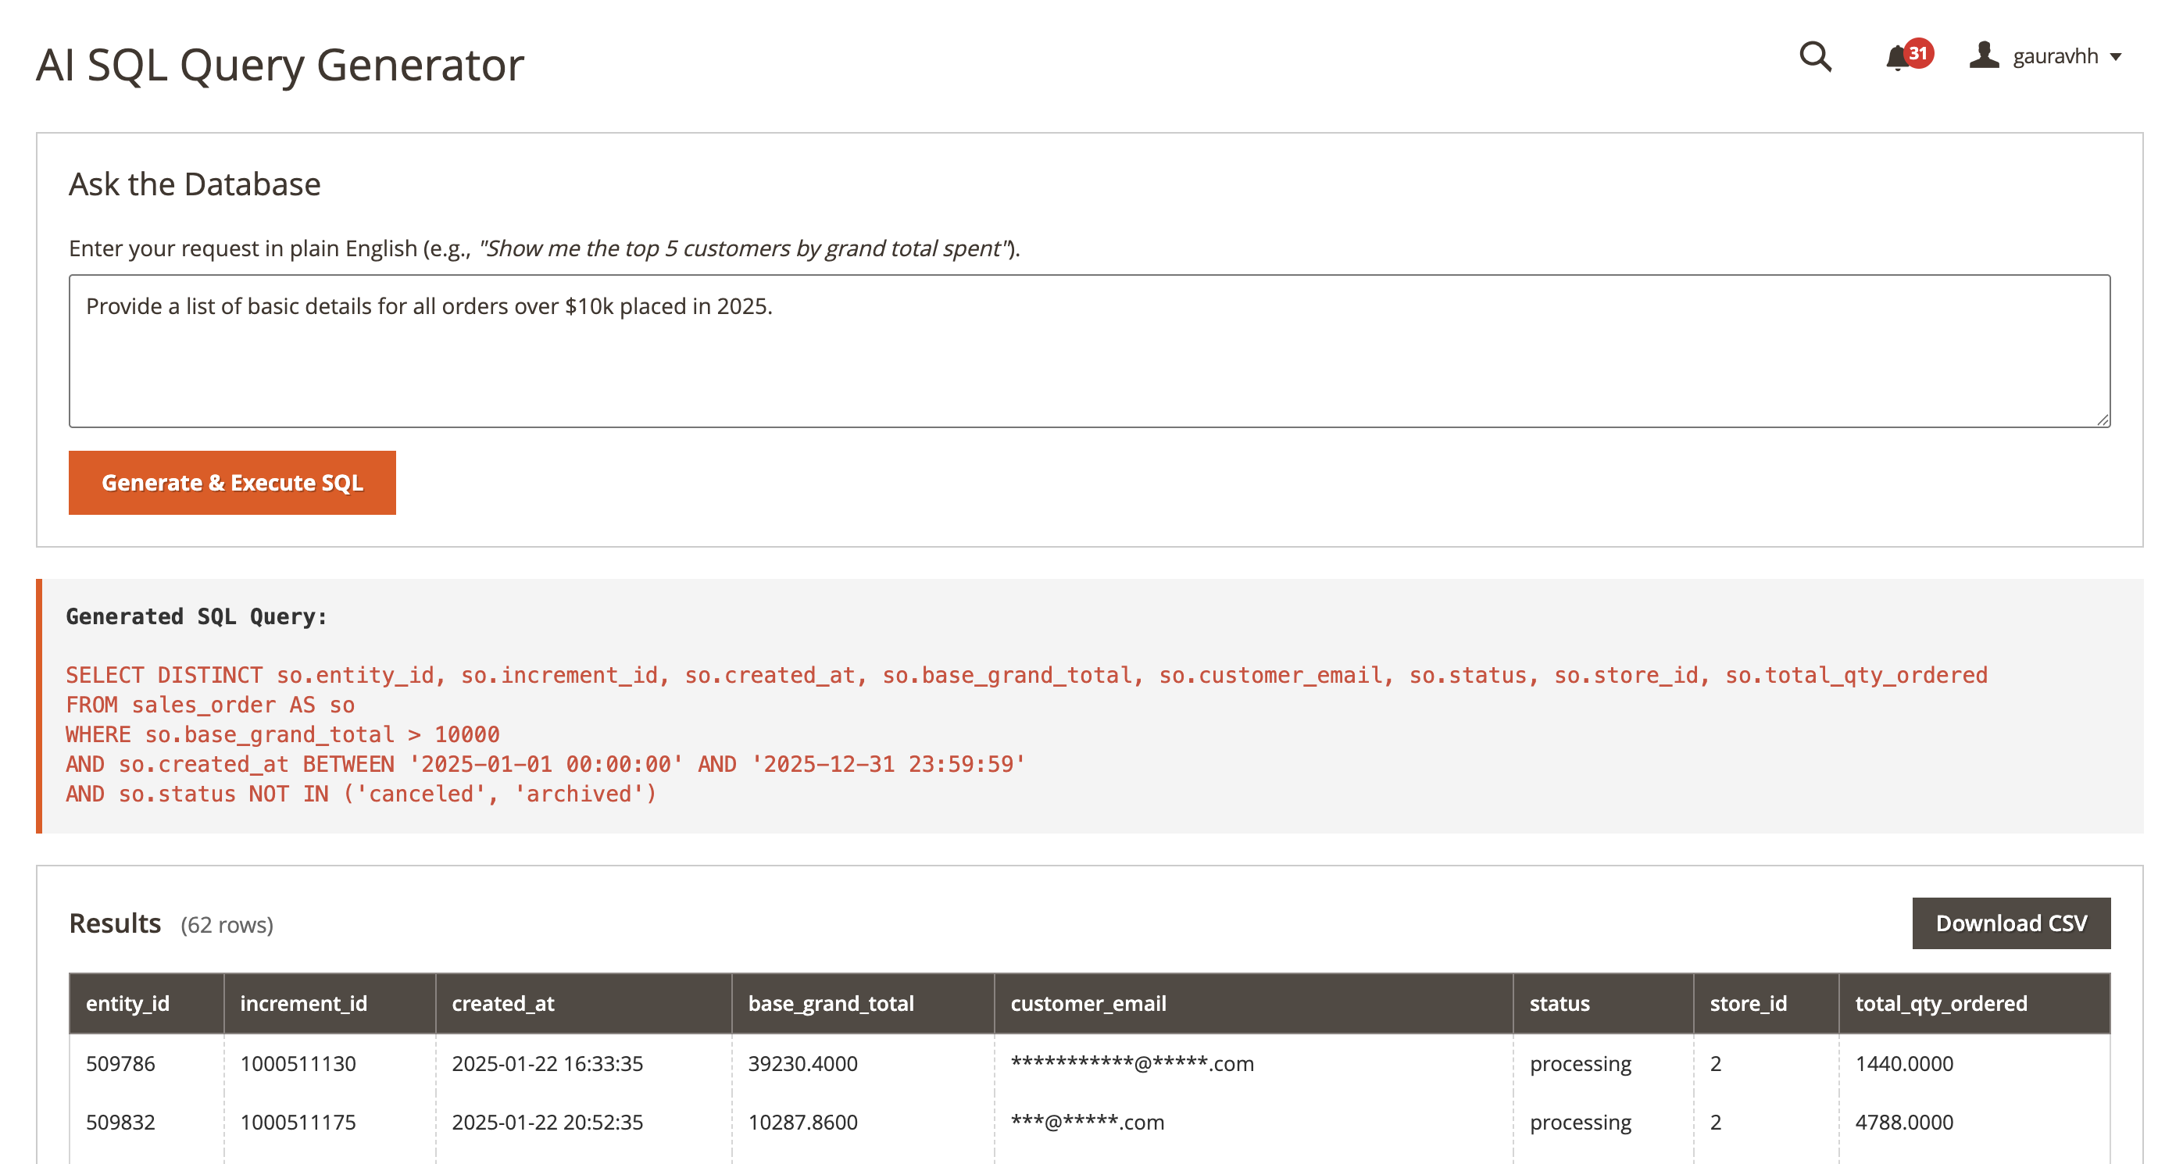Viewport: 2183px width, 1164px height.
Task: Click the status NOT IN SQL line
Action: coord(361,794)
